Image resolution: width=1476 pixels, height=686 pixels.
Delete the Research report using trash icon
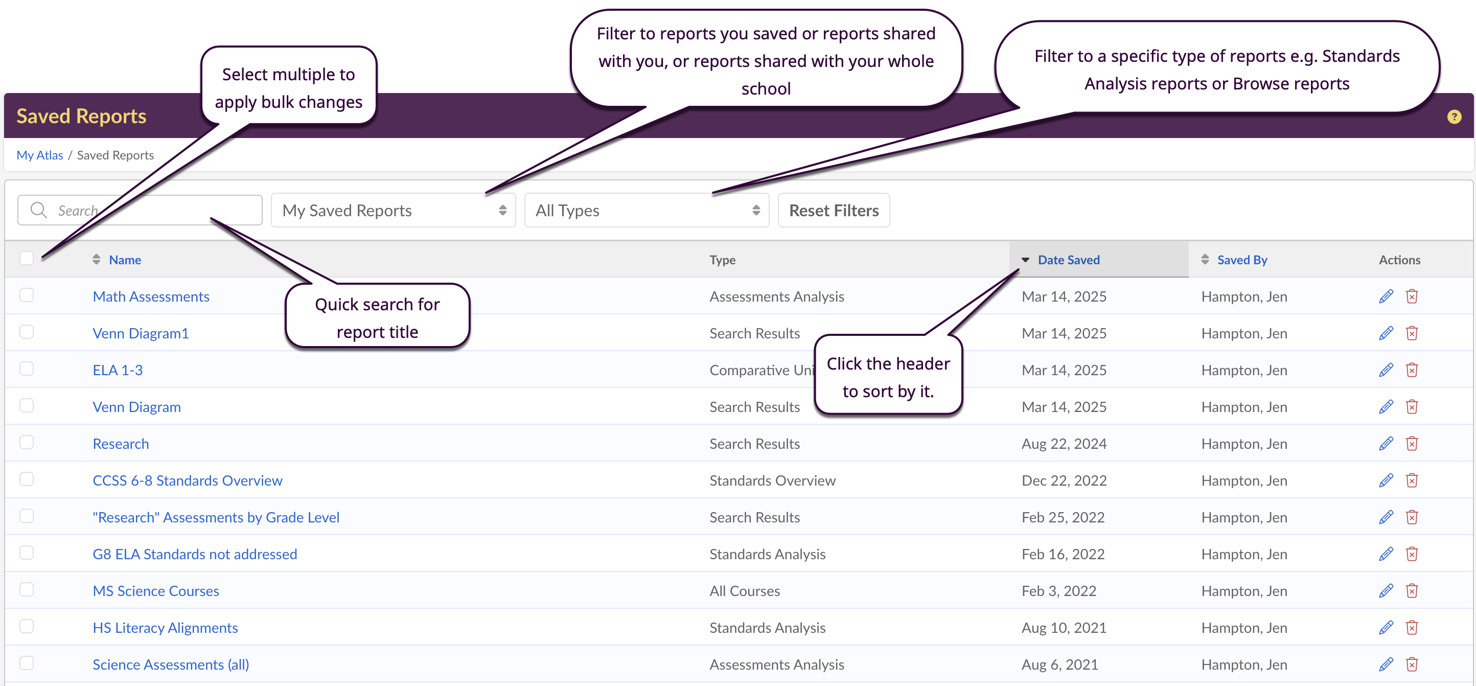click(1411, 444)
